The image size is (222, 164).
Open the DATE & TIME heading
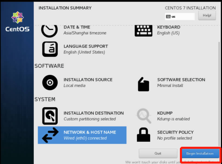pyautogui.click(x=77, y=27)
